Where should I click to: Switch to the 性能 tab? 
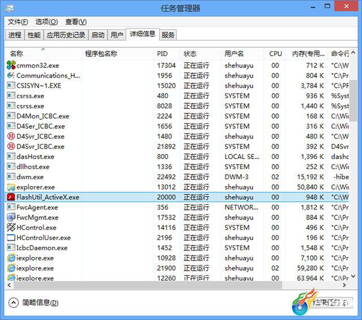coord(34,35)
